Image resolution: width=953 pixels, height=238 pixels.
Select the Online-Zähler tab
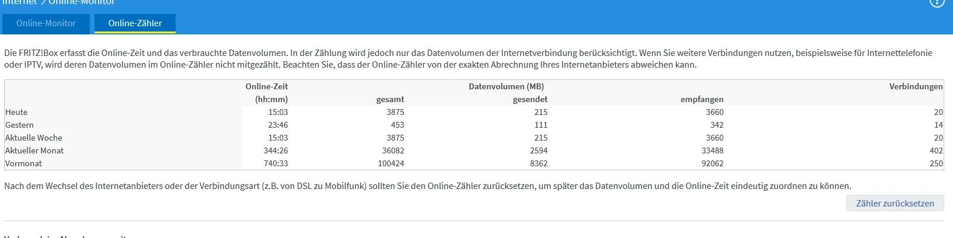135,23
